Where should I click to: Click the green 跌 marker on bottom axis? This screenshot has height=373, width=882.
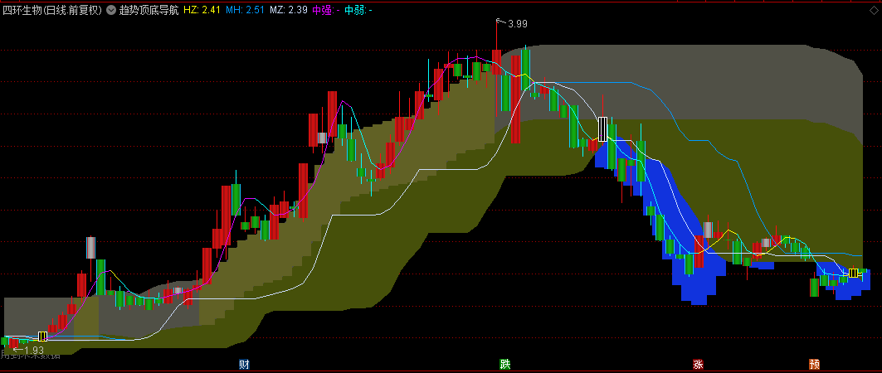pos(505,365)
